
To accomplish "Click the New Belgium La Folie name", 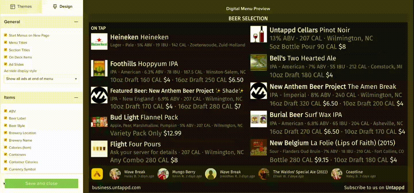I will point(332,143).
